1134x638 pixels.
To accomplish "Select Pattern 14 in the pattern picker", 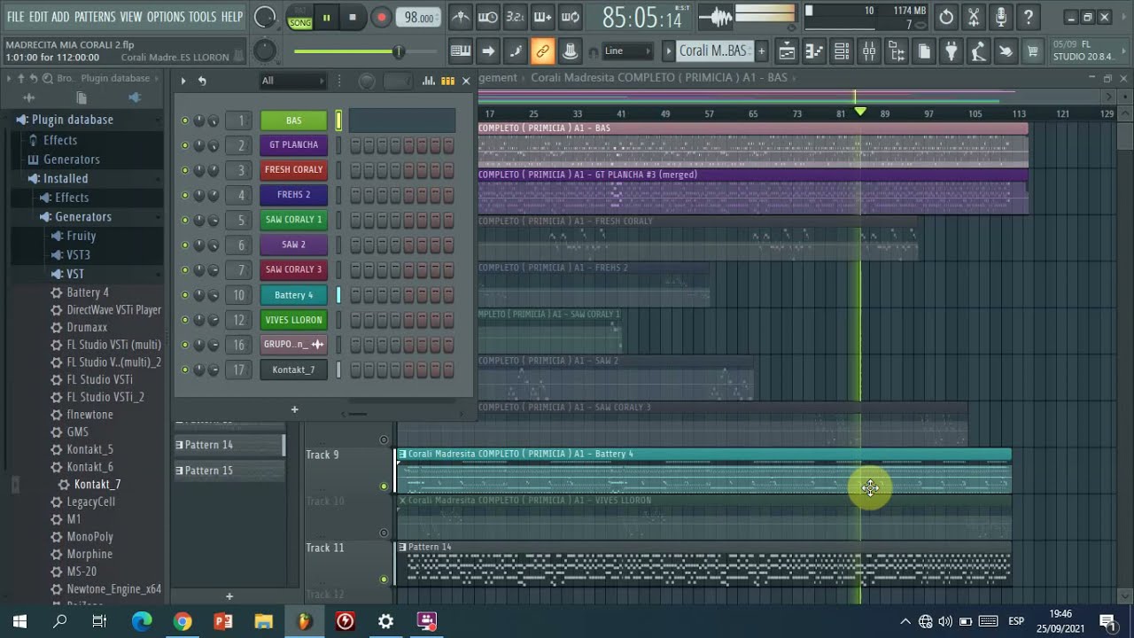I will pos(229,445).
